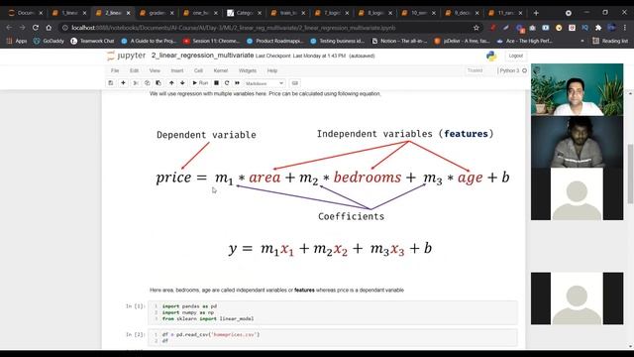Open the Insert menu
This screenshot has height=357, width=634.
(177, 70)
